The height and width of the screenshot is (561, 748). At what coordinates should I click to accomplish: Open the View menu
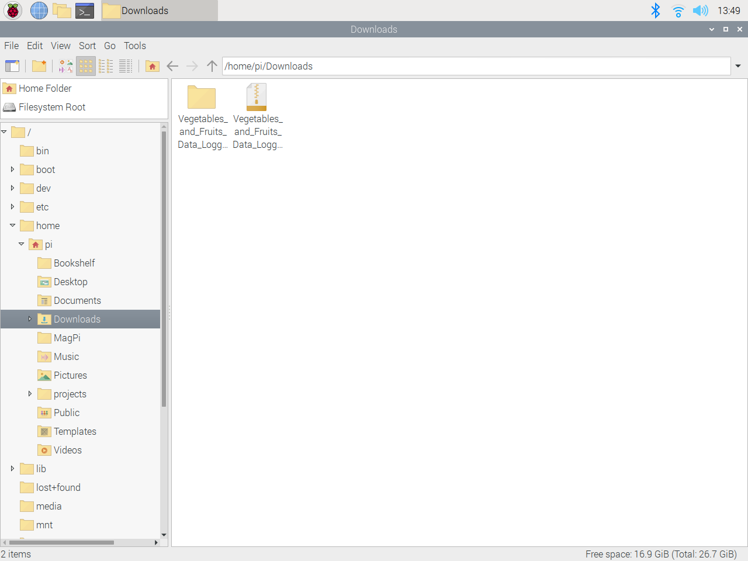coord(61,46)
